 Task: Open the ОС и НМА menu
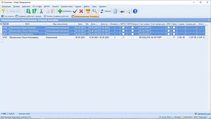[x=37, y=7]
